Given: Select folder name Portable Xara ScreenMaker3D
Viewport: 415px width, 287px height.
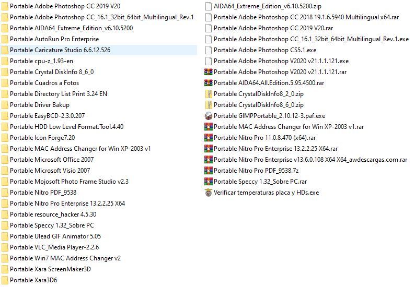Looking at the screenshot, I should (51, 269).
